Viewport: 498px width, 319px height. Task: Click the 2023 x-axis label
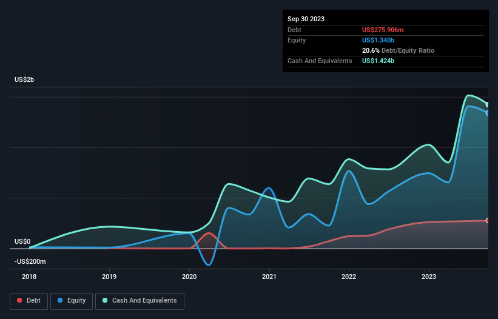(429, 277)
